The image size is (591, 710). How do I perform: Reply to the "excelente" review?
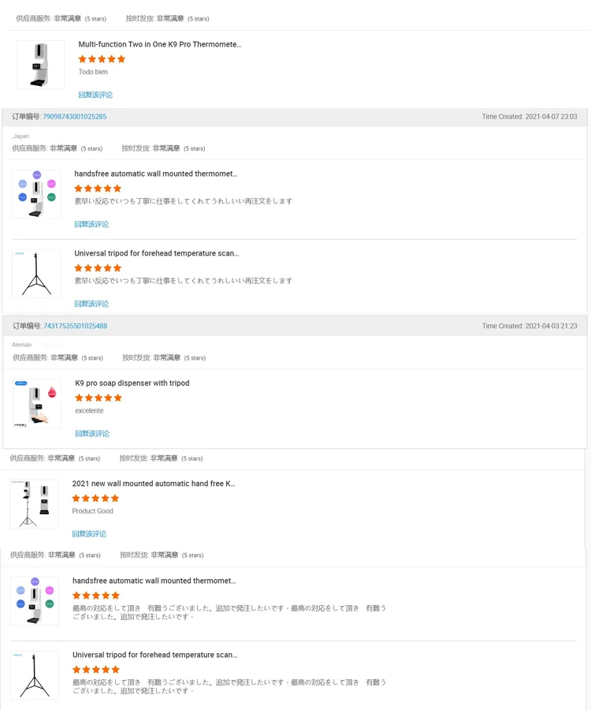click(92, 434)
